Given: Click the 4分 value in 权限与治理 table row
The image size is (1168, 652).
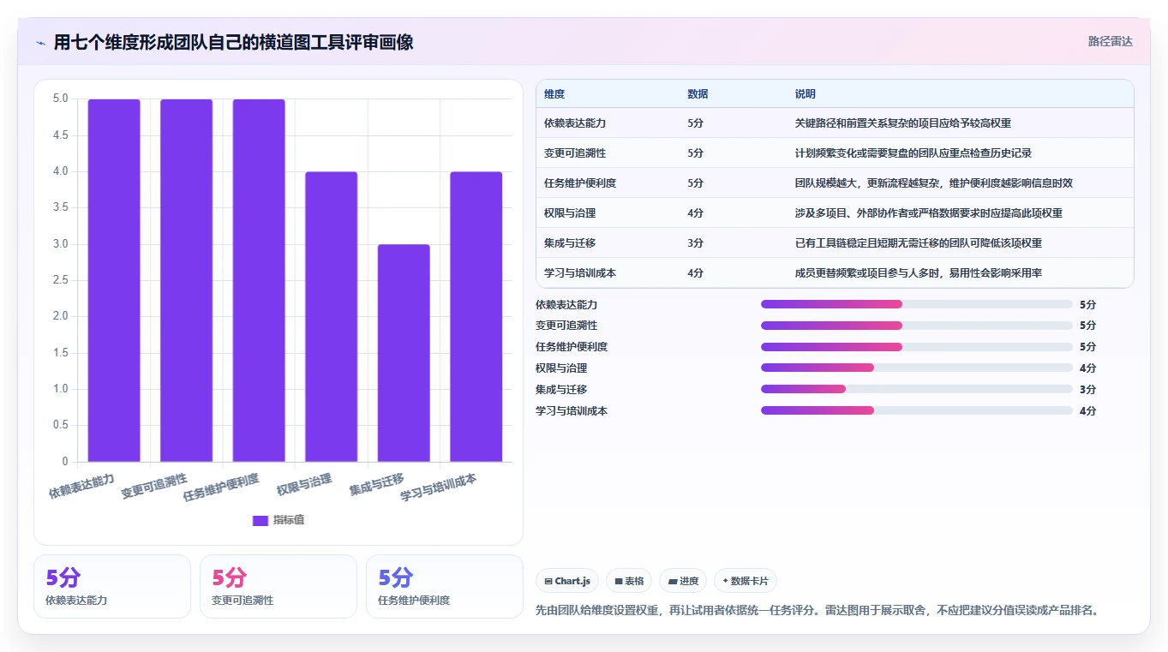Looking at the screenshot, I should click(695, 213).
